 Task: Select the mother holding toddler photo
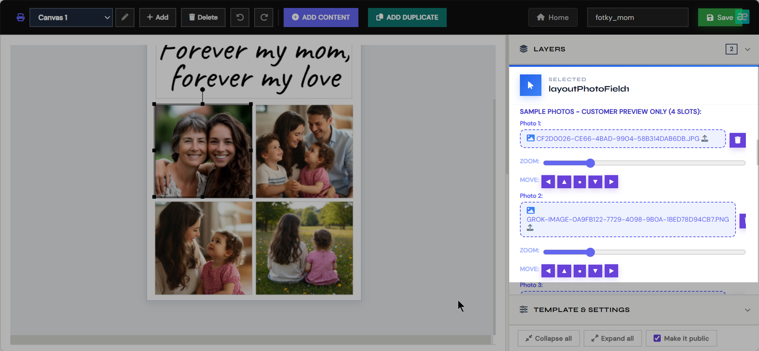204,248
